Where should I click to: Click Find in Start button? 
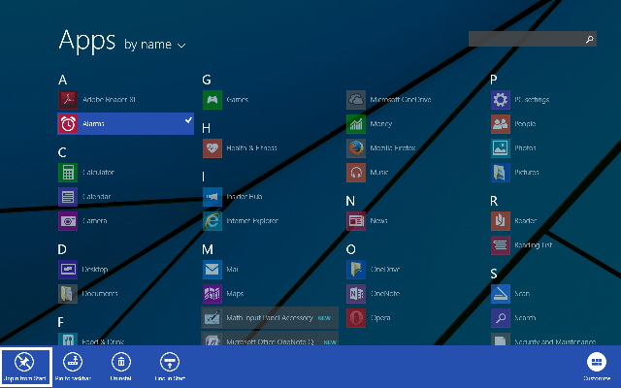click(170, 367)
